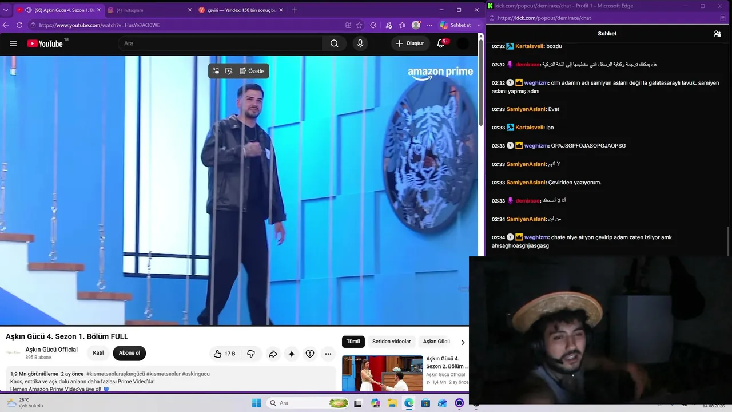Open the YouTube hamburger guide menu
This screenshot has height=412, width=732.
13,43
